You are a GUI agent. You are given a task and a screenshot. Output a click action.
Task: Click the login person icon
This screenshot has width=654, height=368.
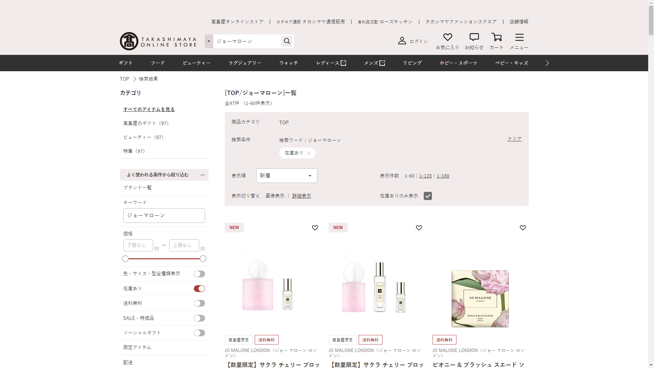402,41
